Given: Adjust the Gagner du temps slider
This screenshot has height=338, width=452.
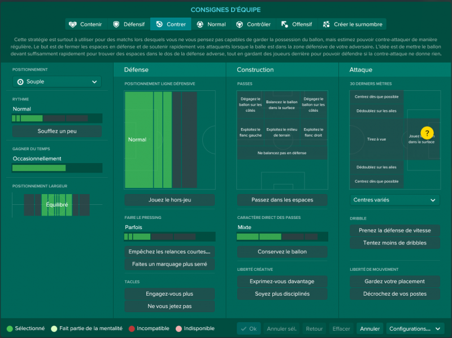Looking at the screenshot, I should click(x=57, y=168).
